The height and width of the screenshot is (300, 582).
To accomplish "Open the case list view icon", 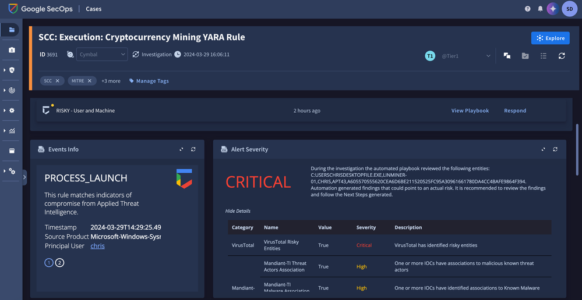I will pos(543,56).
